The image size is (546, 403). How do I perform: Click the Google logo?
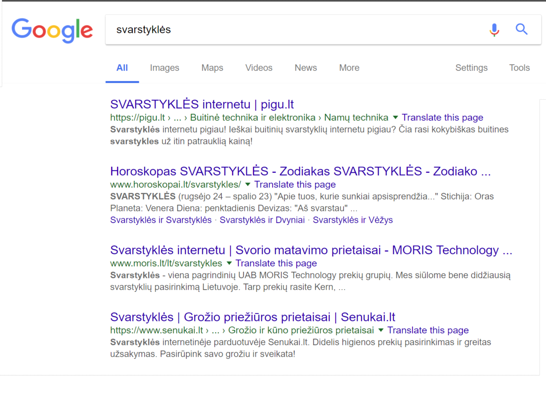(52, 30)
